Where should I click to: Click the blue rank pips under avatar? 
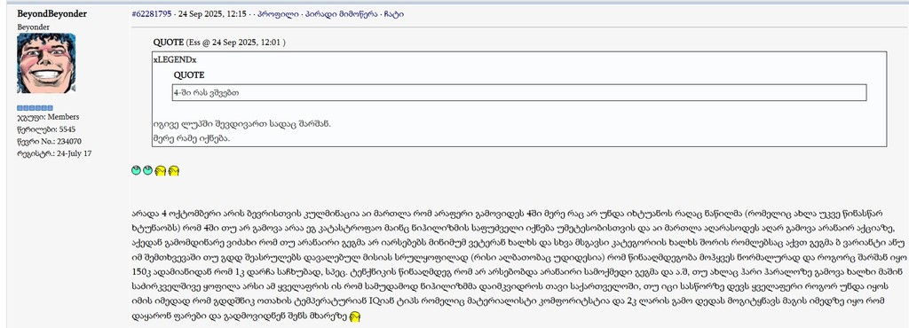pos(35,108)
